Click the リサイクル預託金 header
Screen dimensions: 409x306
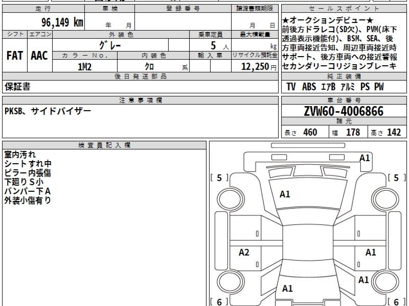(255, 55)
